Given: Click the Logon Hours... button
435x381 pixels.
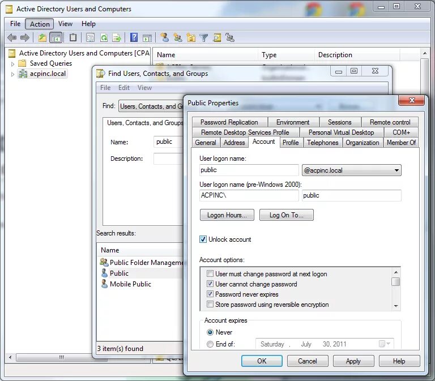Looking at the screenshot, I should pyautogui.click(x=227, y=215).
